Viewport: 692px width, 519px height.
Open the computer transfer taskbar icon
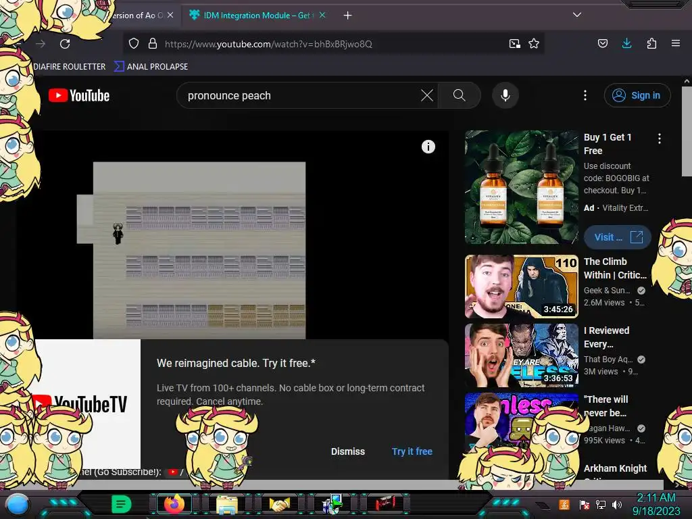(x=332, y=504)
